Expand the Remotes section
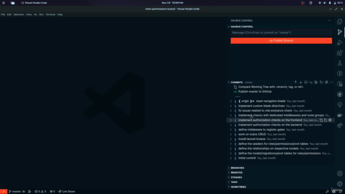The height and width of the screenshot is (194, 345). click(x=237, y=172)
